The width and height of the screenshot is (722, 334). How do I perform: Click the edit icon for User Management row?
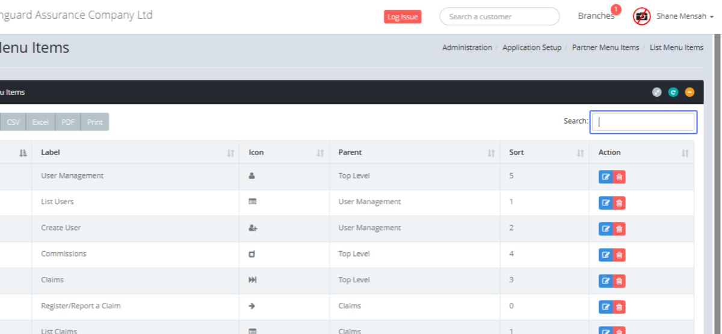click(605, 177)
